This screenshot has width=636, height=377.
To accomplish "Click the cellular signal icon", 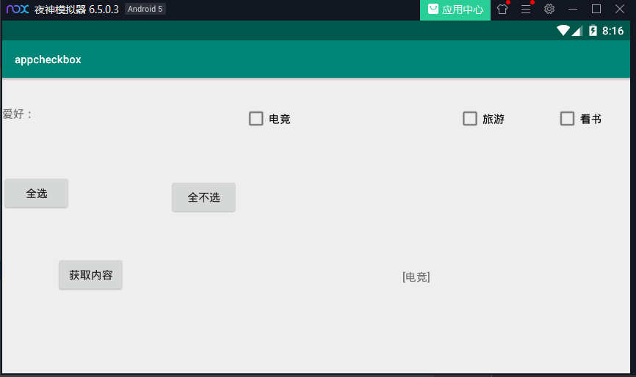I will coord(577,30).
